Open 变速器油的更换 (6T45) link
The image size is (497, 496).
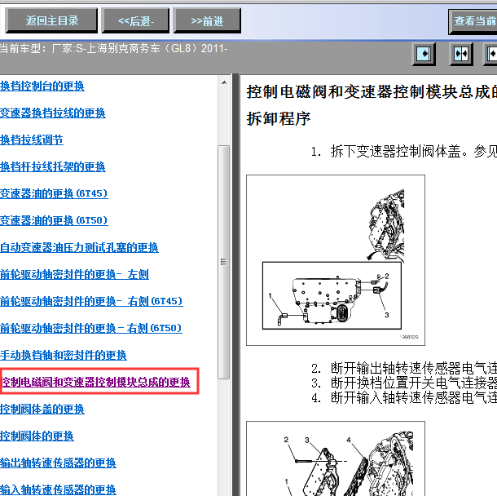(x=54, y=193)
